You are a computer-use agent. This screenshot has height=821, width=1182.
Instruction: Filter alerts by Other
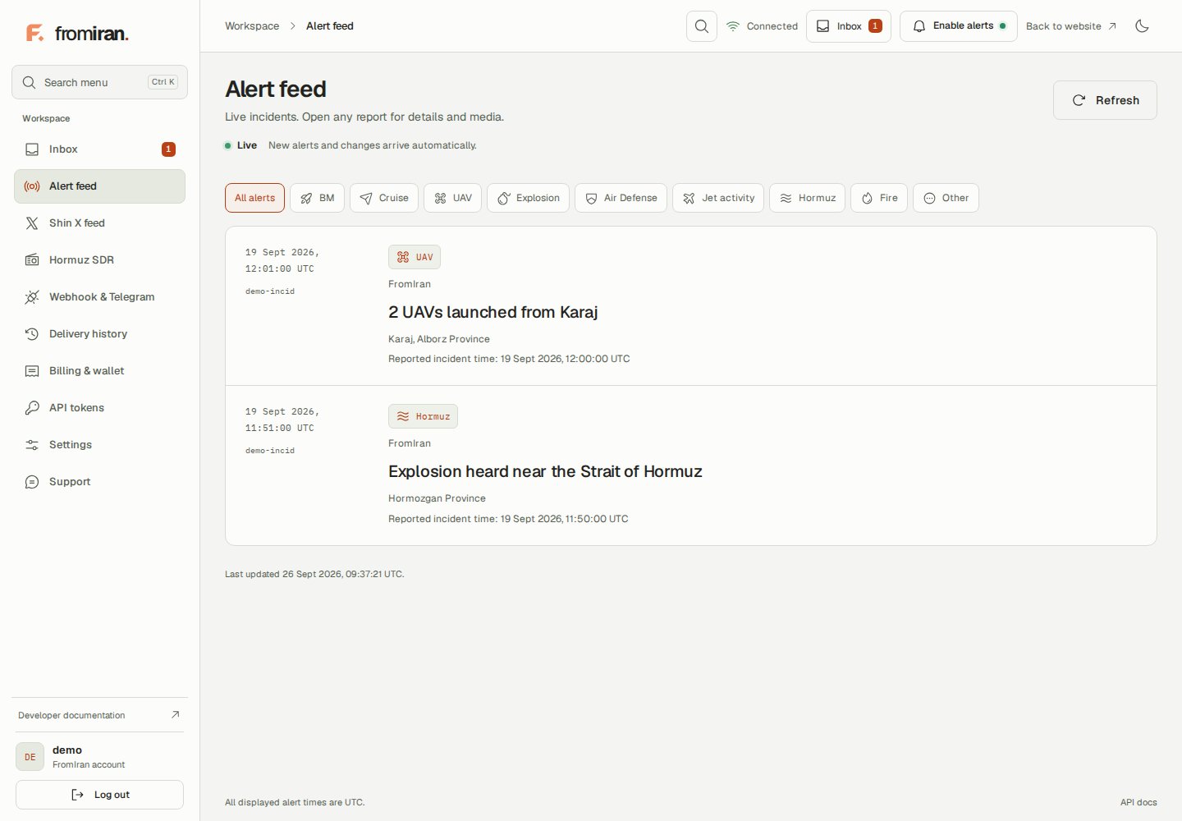coord(946,198)
